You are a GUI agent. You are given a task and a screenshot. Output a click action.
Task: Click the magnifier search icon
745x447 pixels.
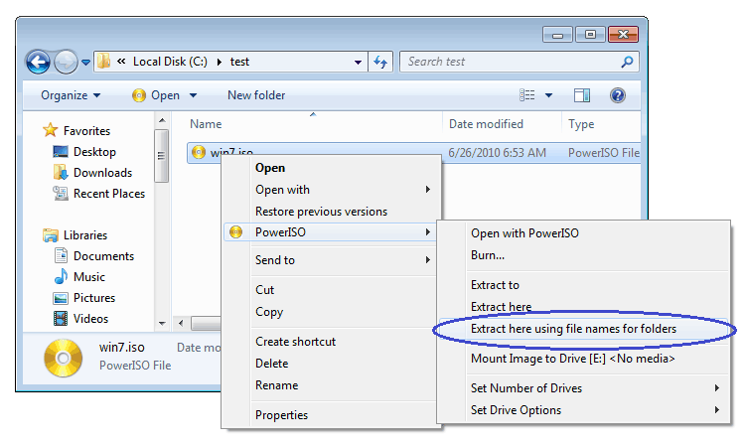pos(627,62)
